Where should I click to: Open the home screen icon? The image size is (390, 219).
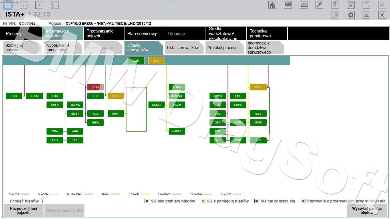point(272,5)
